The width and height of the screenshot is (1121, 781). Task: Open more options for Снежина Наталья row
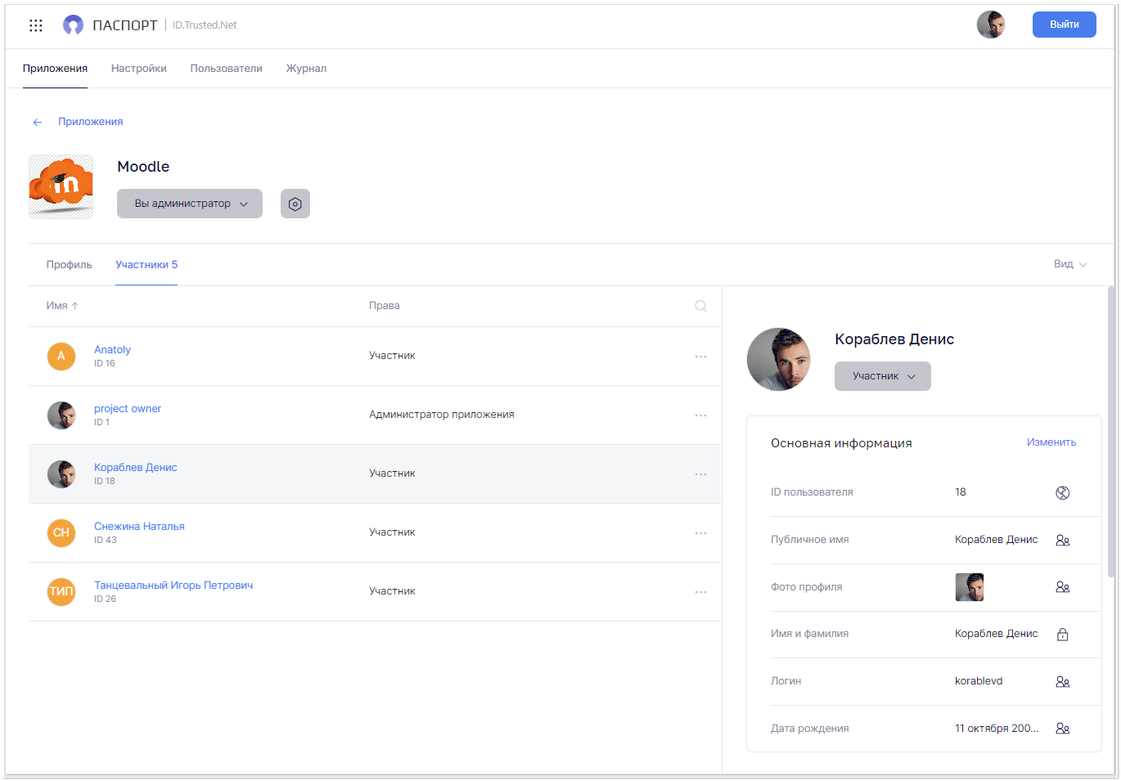click(x=700, y=533)
